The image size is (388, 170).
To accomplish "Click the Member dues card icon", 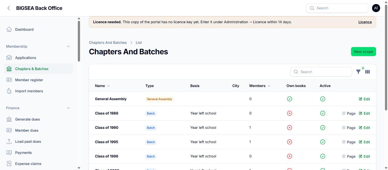I will 9,130.
